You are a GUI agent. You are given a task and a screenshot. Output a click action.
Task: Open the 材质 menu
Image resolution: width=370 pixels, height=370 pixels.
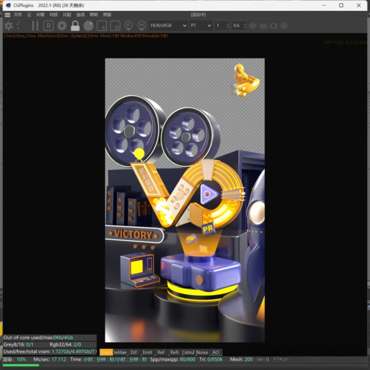point(54,14)
